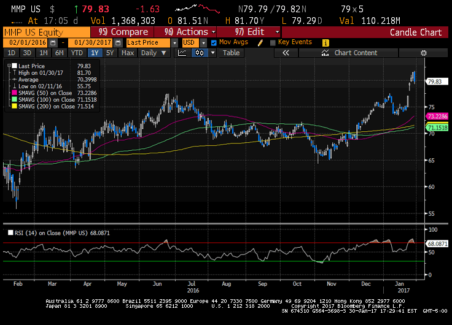Image resolution: width=452 pixels, height=325 pixels.
Task: Open the Last Price field dropdown arrow
Action: tap(174, 43)
